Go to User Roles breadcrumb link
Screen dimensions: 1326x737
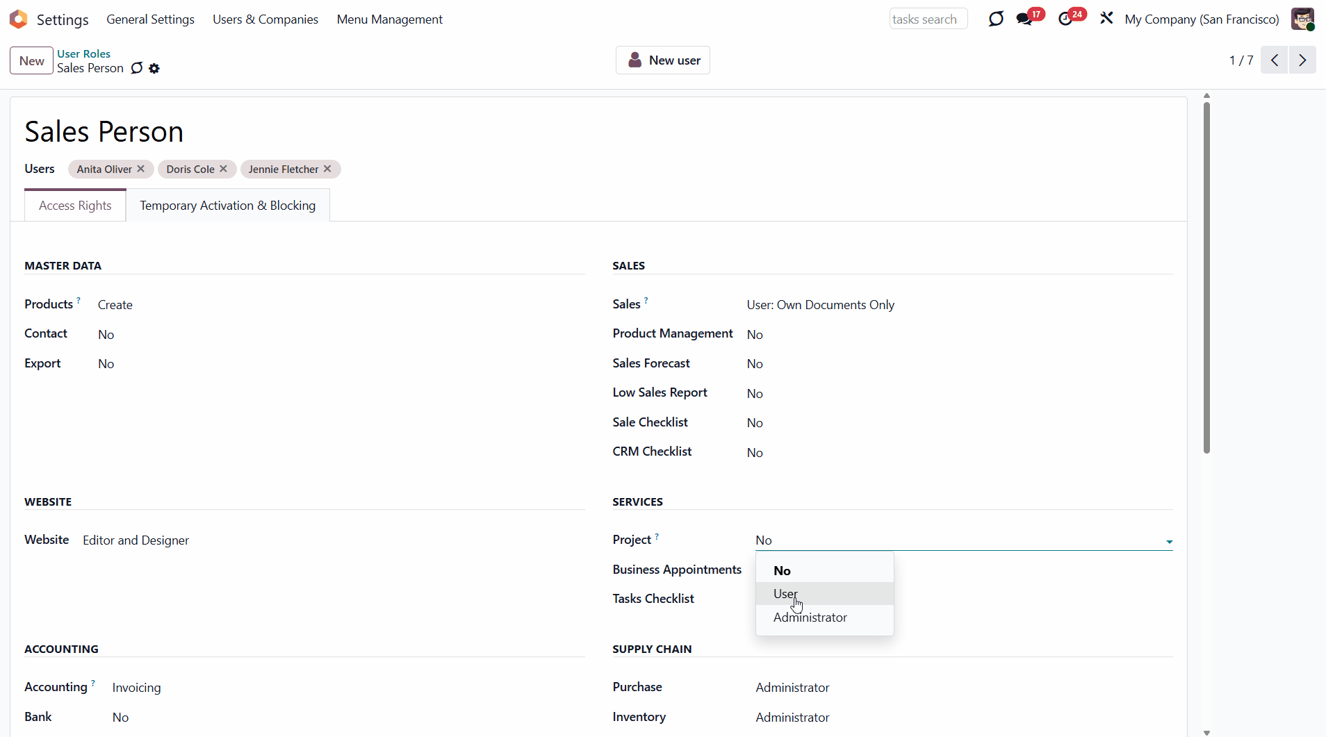pyautogui.click(x=83, y=53)
